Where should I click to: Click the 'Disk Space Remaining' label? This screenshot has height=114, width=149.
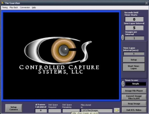[67, 106]
